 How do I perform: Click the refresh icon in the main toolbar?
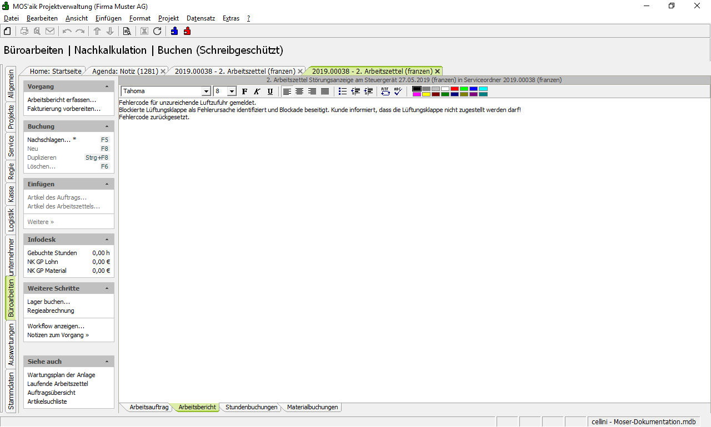(x=157, y=31)
